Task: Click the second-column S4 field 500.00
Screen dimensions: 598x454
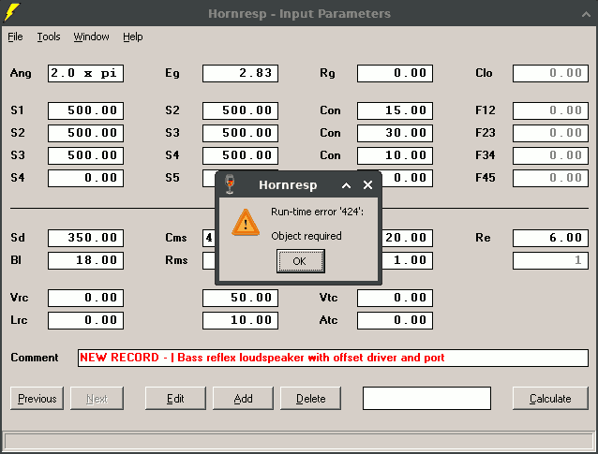Action: click(x=240, y=155)
